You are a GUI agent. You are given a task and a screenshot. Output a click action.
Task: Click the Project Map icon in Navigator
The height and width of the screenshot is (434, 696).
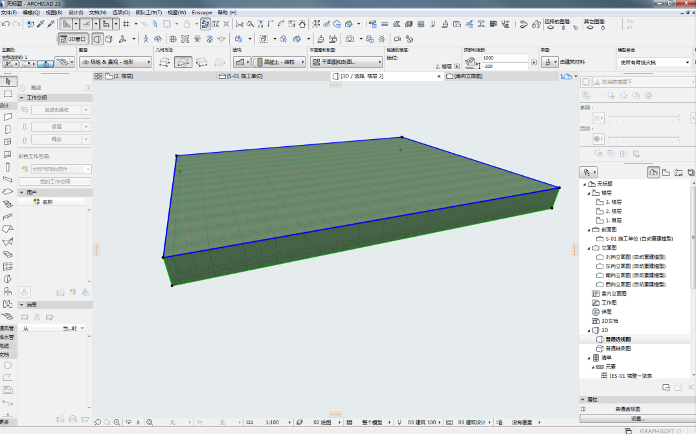click(x=653, y=172)
